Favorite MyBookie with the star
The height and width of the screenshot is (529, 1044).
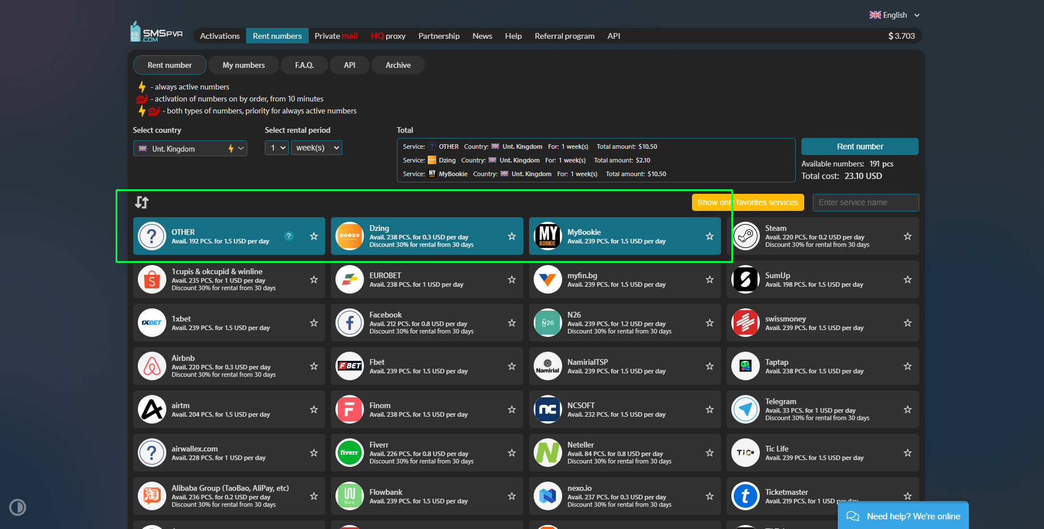(x=710, y=236)
